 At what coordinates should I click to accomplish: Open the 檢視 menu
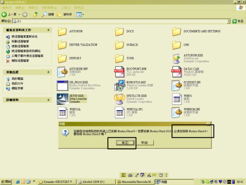tap(33, 7)
